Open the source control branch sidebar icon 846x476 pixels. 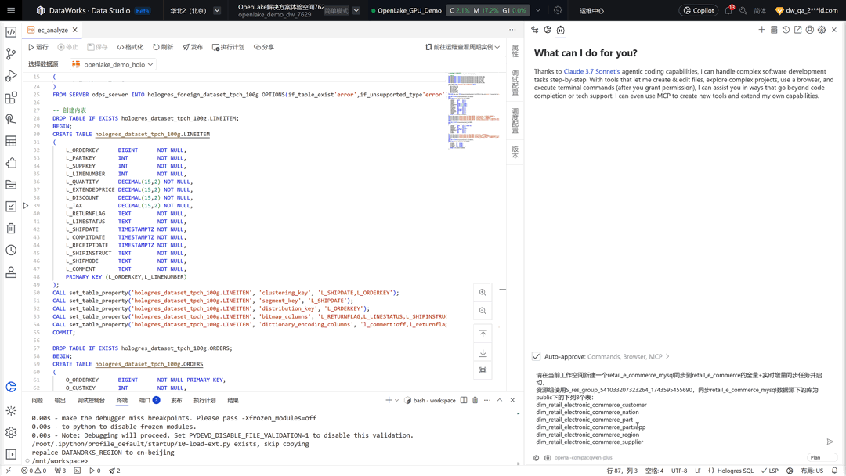(x=11, y=54)
